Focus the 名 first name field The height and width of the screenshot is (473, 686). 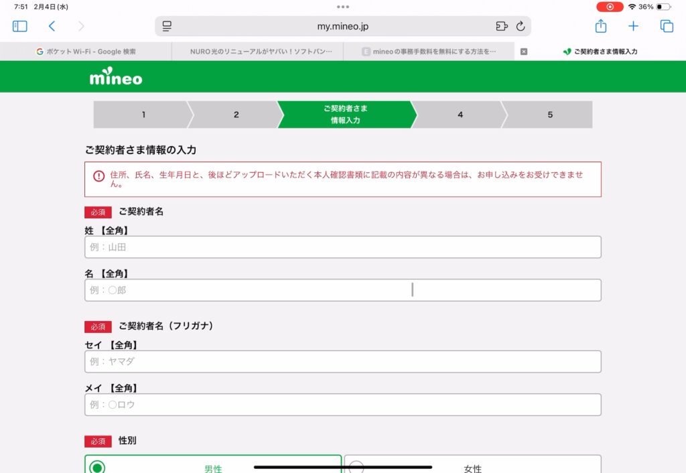[342, 290]
